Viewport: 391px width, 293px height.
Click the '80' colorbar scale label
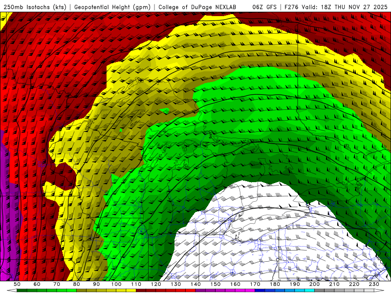[x=77, y=284]
